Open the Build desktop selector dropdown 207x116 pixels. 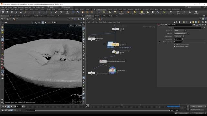(x=54, y=7)
